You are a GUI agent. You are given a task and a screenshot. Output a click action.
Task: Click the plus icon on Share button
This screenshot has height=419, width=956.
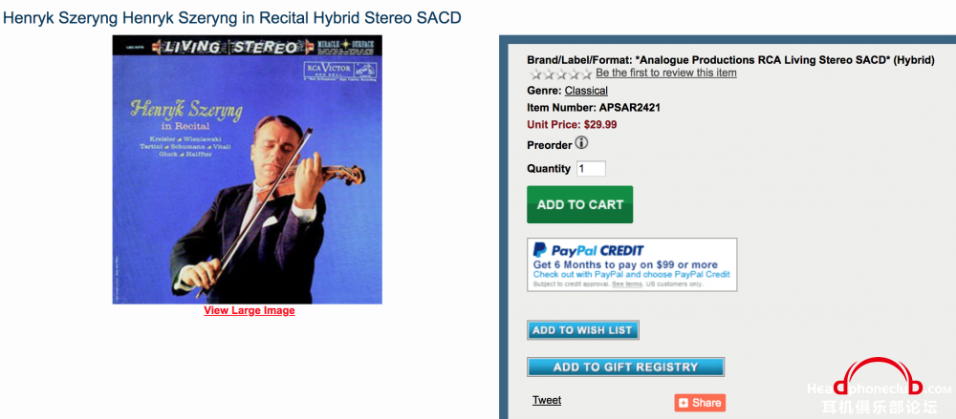[x=684, y=403]
